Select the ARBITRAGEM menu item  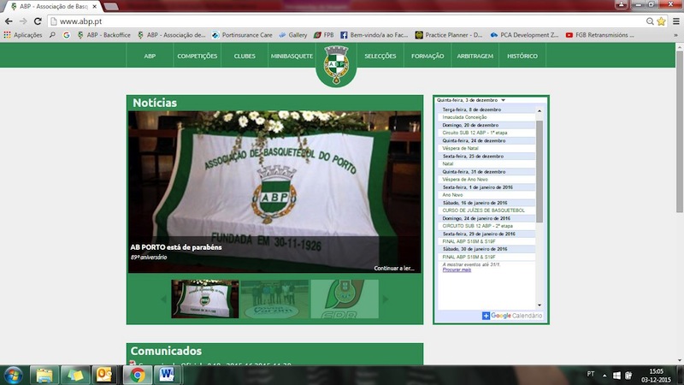click(475, 56)
